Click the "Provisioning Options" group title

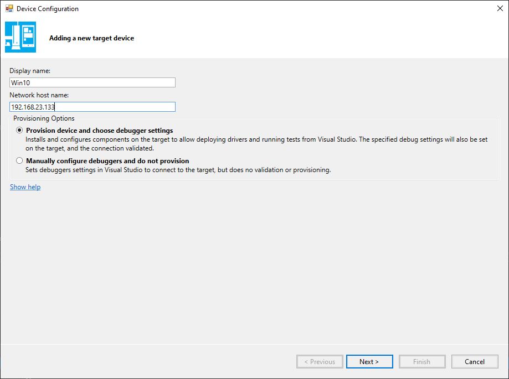(x=44, y=118)
